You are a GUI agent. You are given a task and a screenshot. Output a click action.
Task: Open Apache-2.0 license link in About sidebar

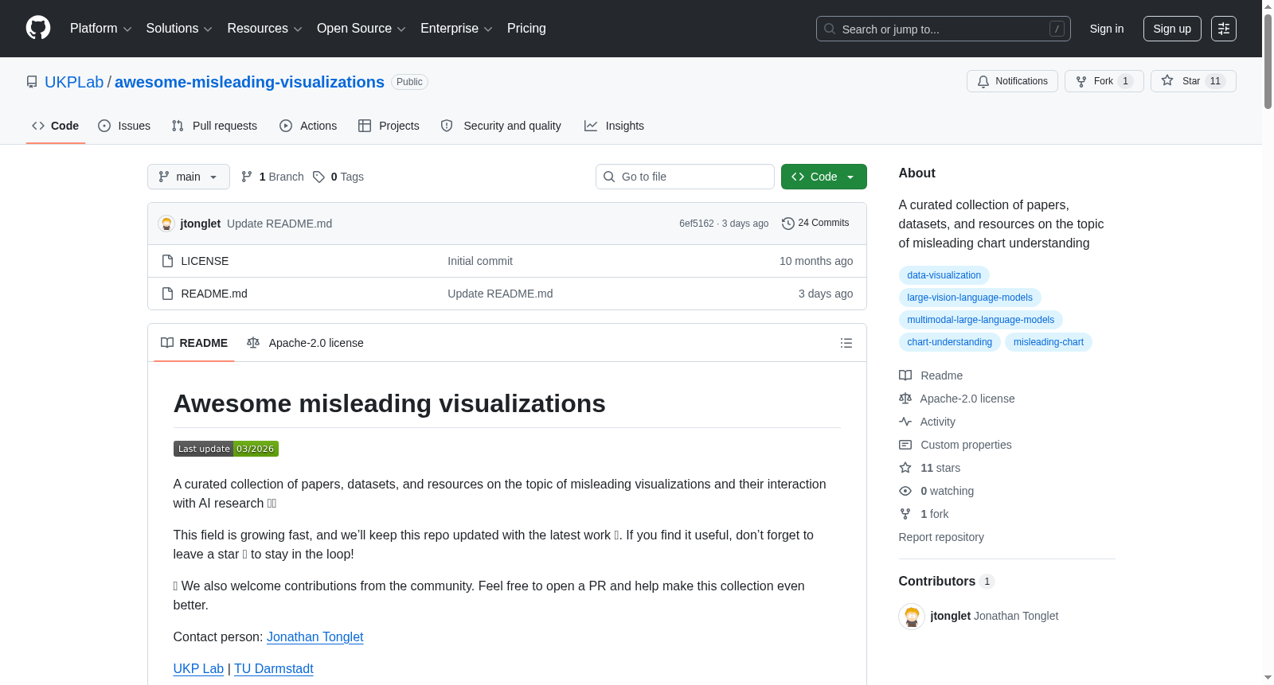(957, 399)
